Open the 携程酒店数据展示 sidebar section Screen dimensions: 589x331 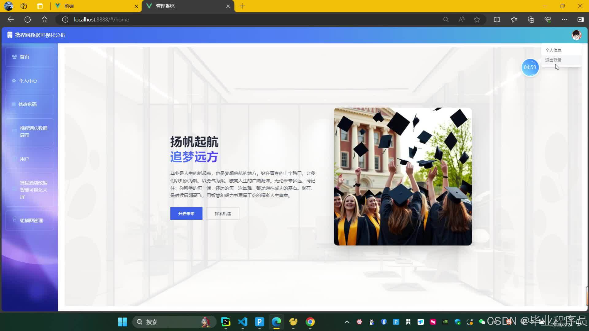33,131
